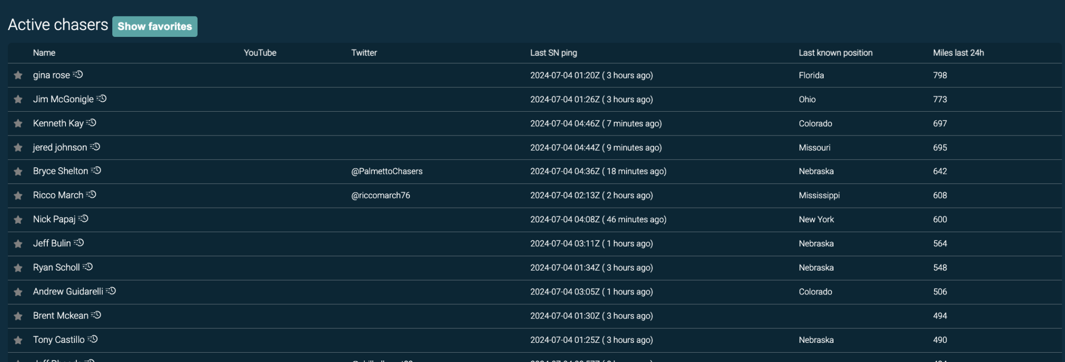Star Ricco March as a favorite
The width and height of the screenshot is (1065, 362).
[x=18, y=196]
